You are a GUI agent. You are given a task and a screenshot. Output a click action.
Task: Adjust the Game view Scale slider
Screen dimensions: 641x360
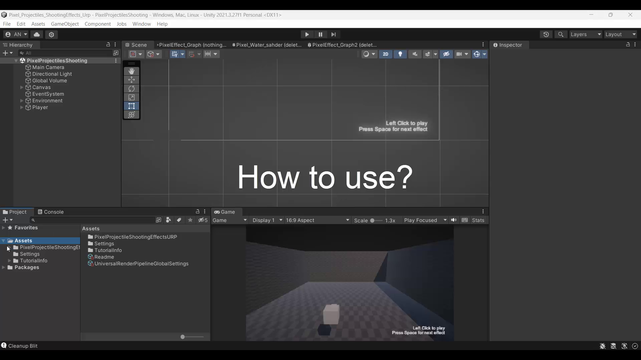pyautogui.click(x=376, y=220)
